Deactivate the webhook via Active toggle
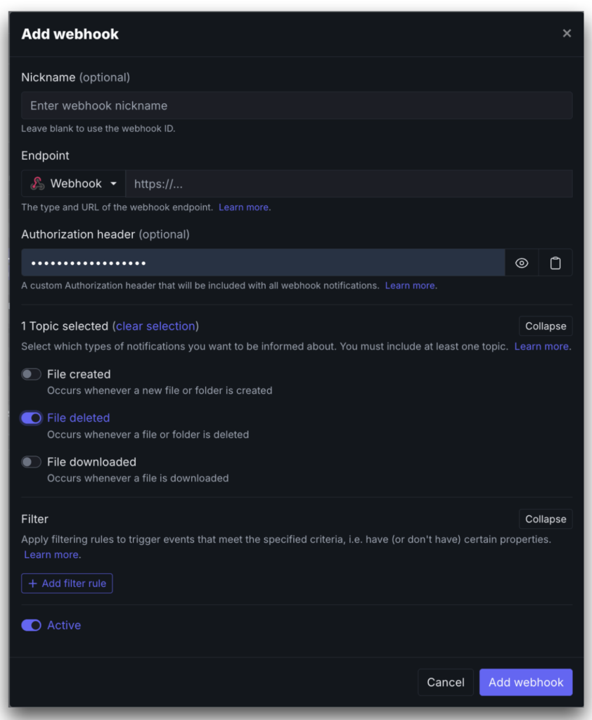Image resolution: width=592 pixels, height=720 pixels. tap(31, 625)
